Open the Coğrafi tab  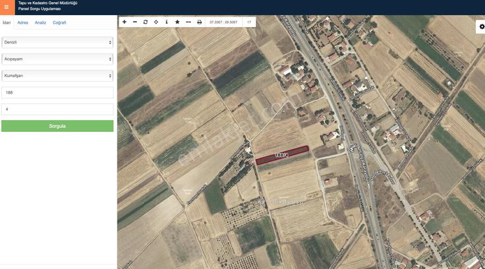(59, 22)
